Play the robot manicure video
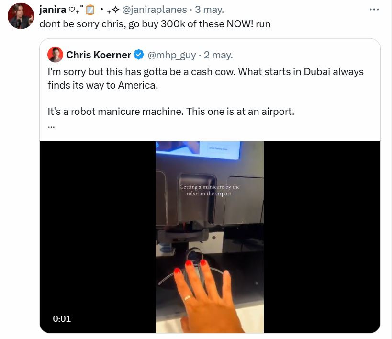The width and height of the screenshot is (392, 339). (x=210, y=237)
